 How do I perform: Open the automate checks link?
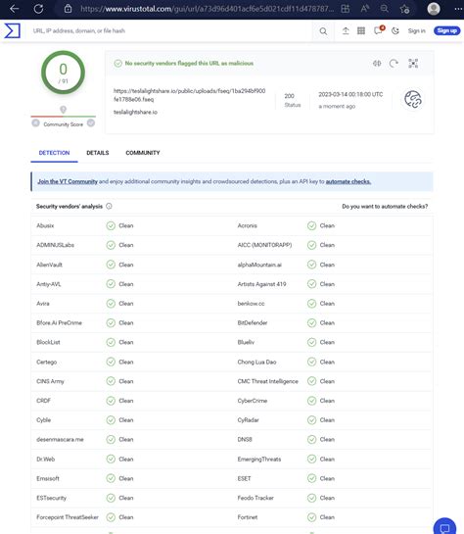point(348,181)
